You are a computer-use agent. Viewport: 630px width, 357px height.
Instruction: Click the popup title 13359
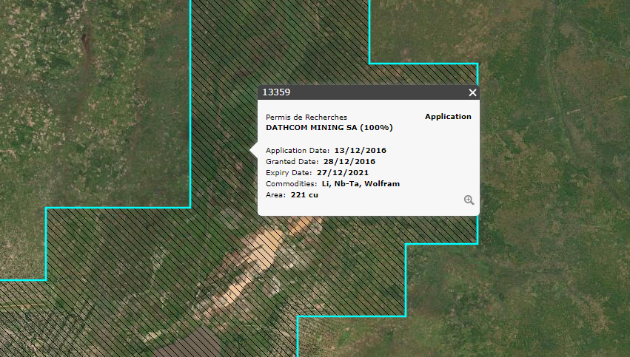(276, 92)
